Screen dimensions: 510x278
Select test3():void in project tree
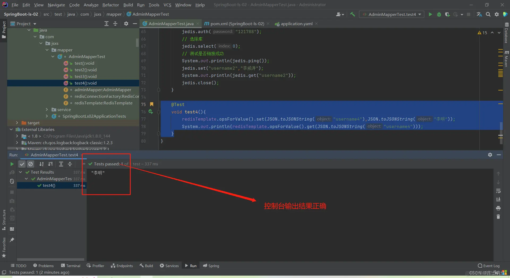(x=86, y=76)
